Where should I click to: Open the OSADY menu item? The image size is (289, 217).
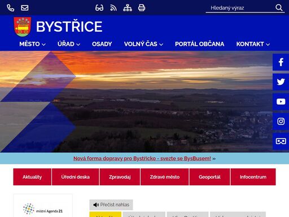click(102, 44)
